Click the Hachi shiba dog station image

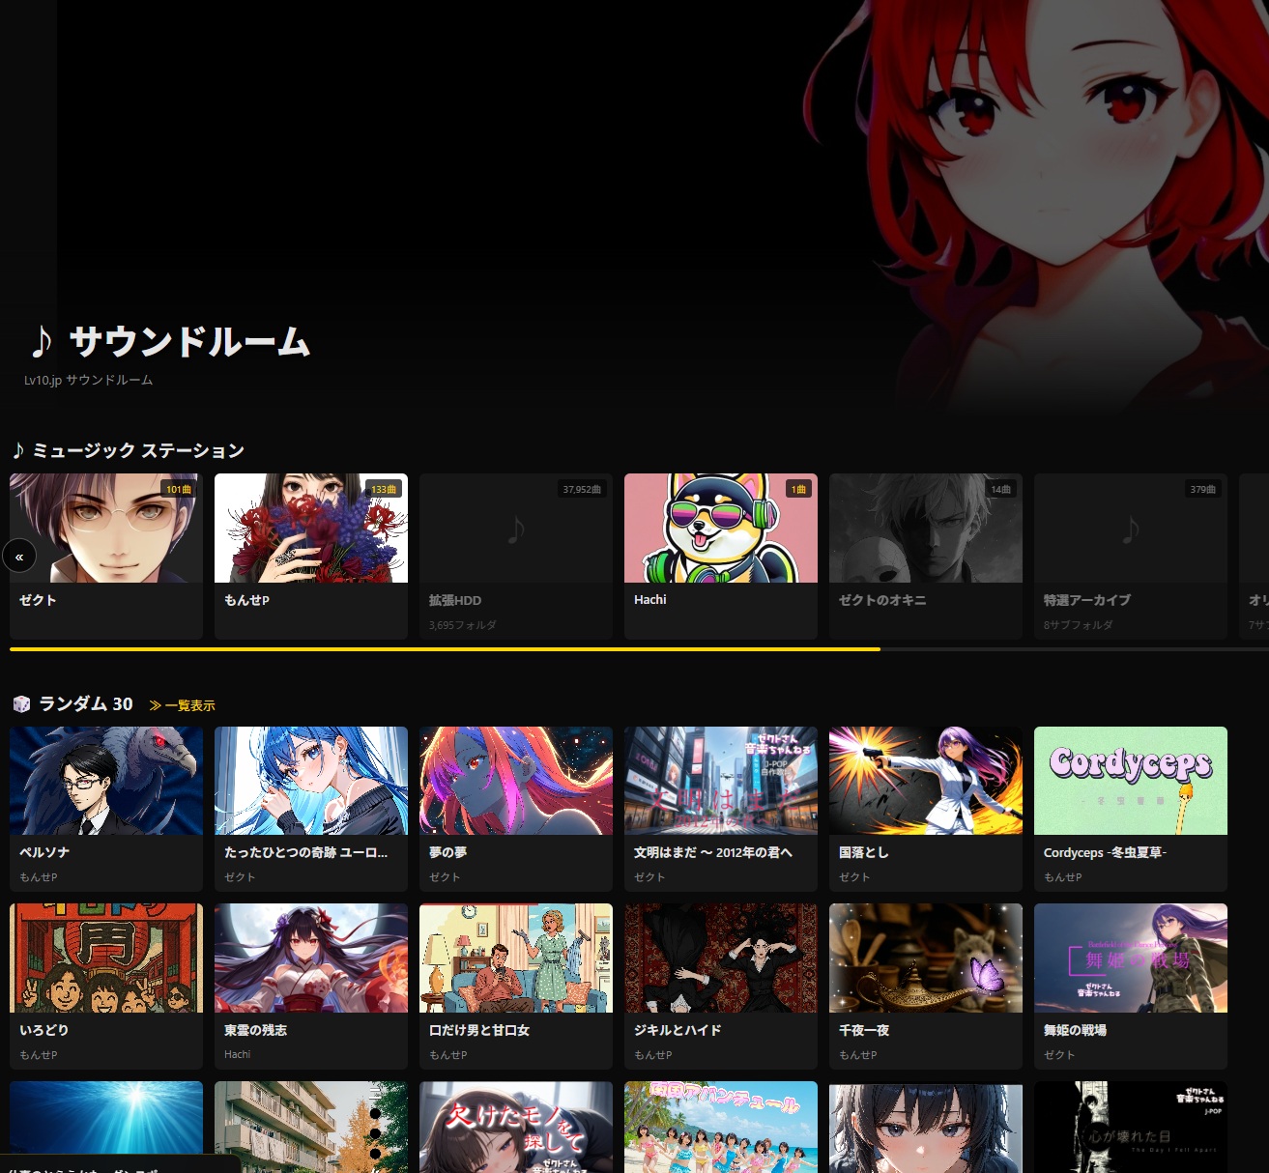point(720,529)
